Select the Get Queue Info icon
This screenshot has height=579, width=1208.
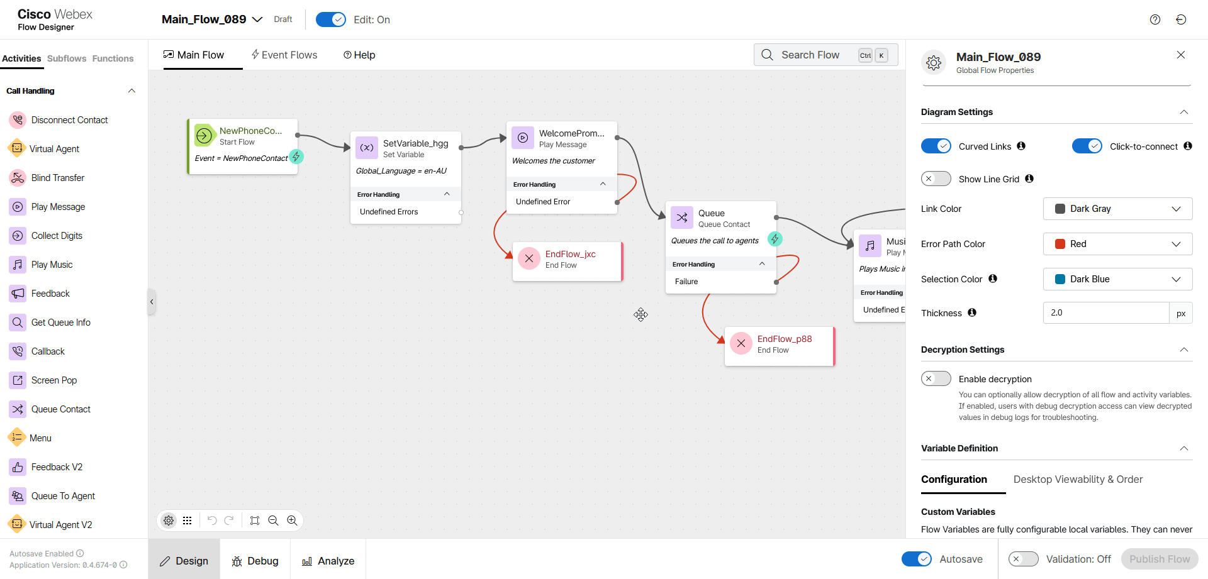[x=18, y=323]
